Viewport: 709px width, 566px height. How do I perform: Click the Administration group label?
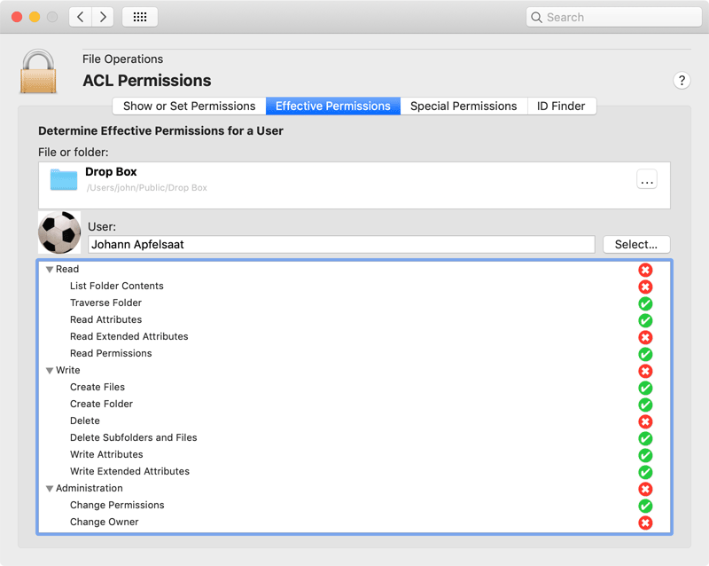(90, 488)
